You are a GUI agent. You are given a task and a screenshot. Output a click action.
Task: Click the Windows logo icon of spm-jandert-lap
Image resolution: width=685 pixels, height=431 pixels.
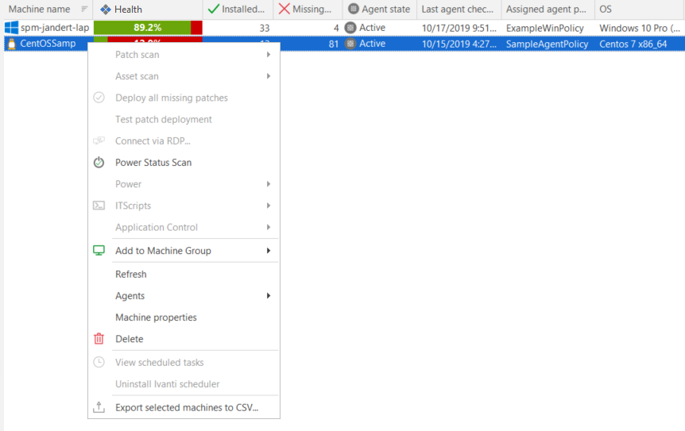tap(11, 28)
